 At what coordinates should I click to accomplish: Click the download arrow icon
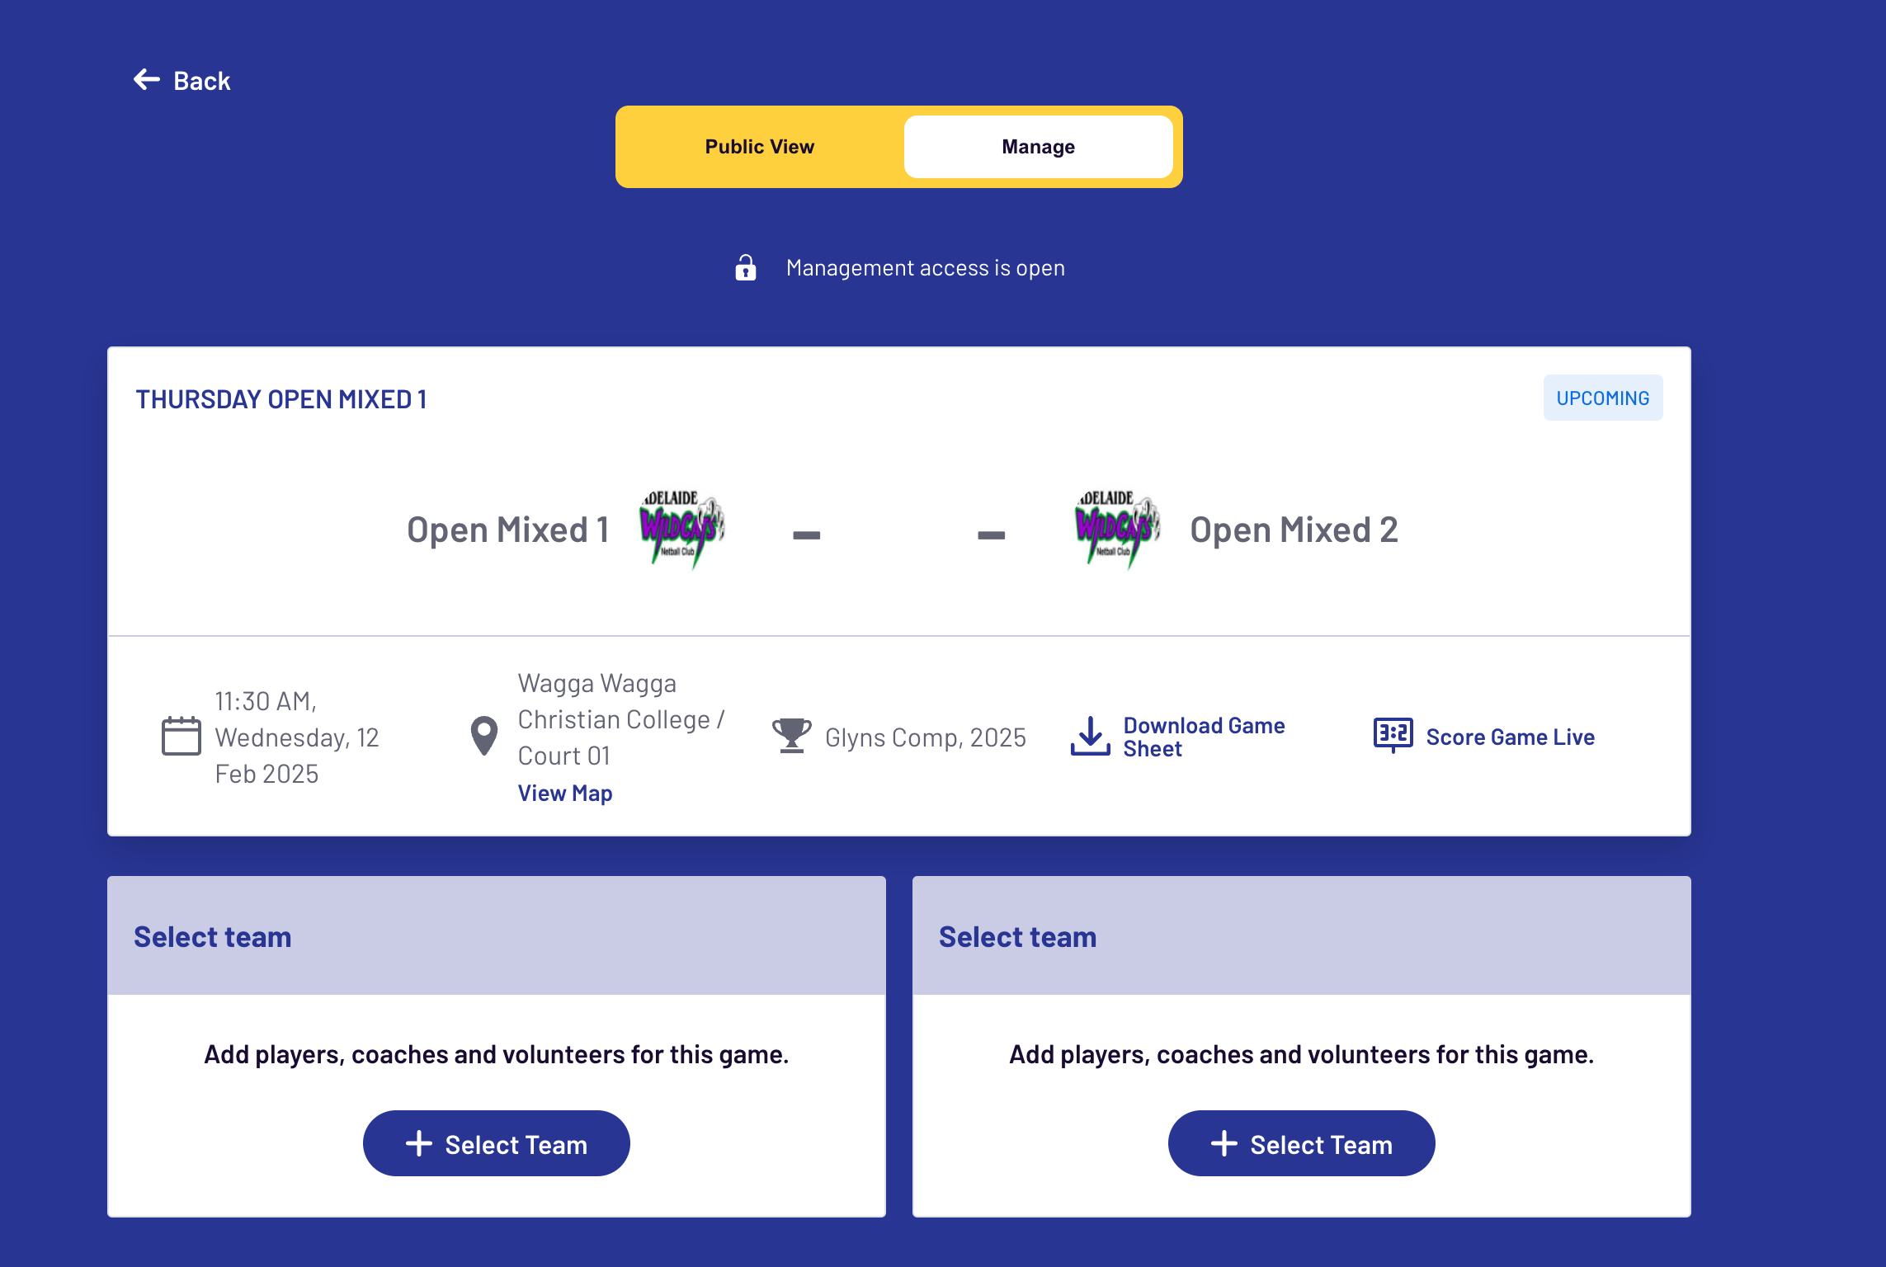1090,736
